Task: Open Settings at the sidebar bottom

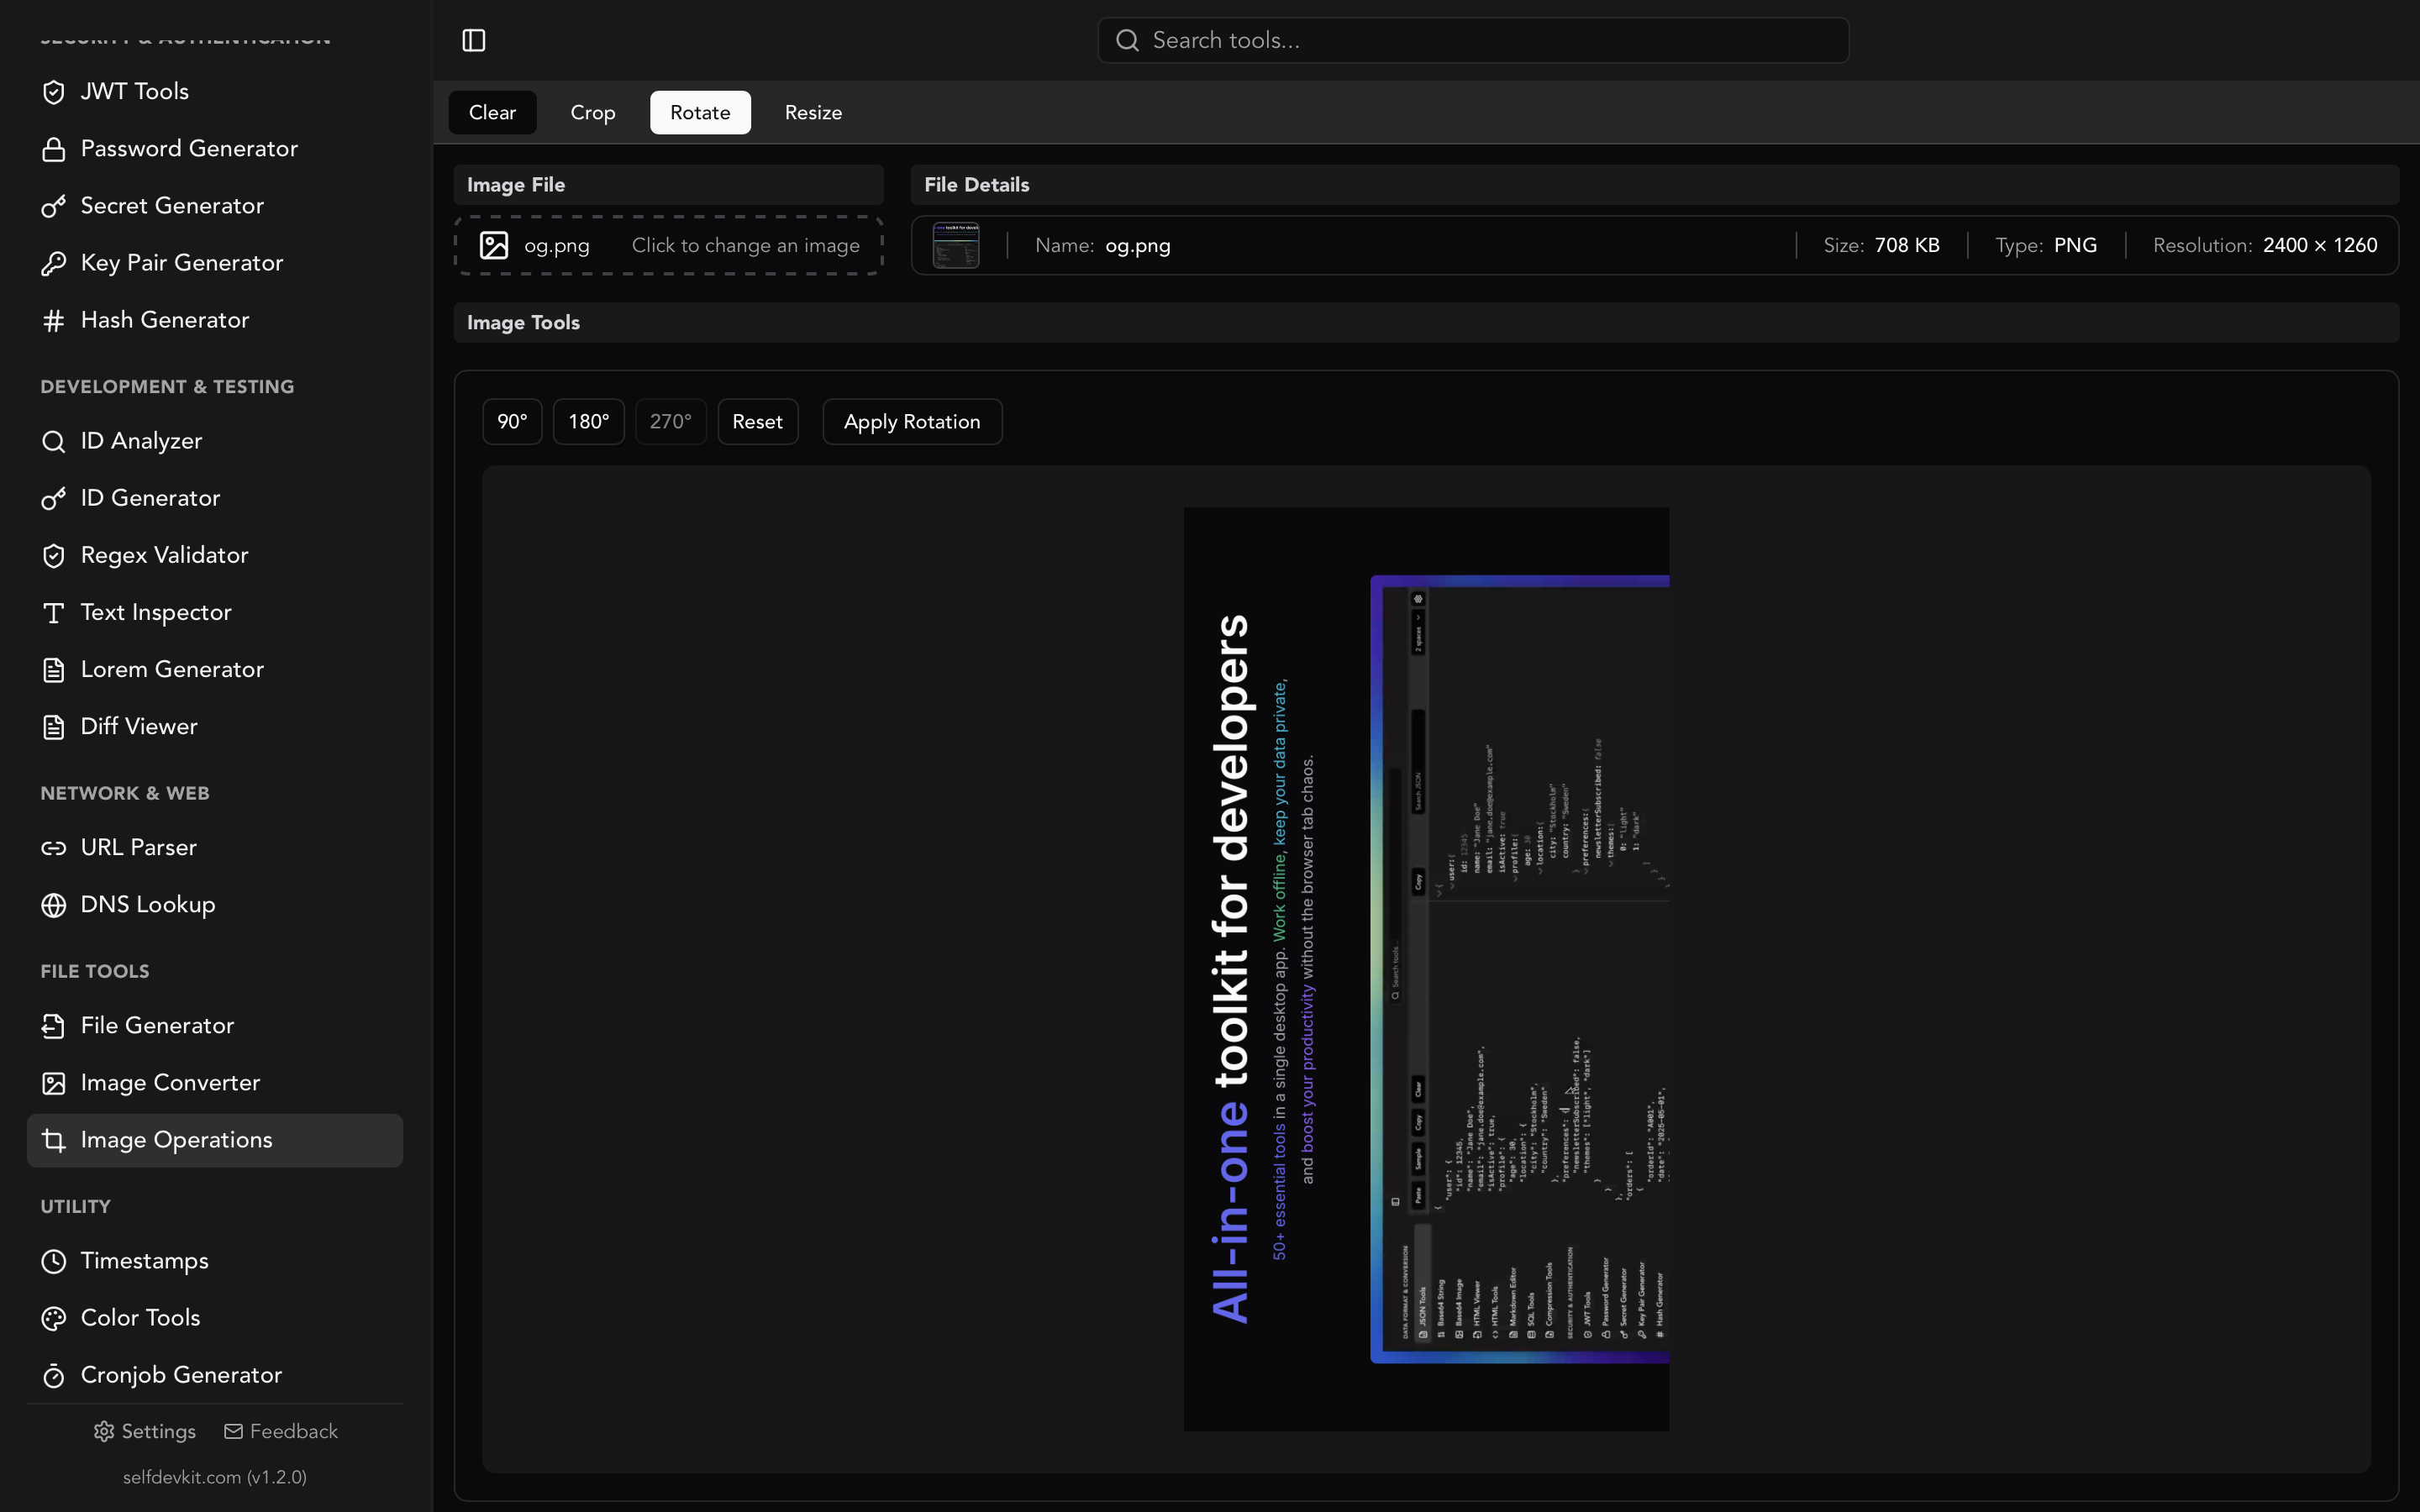Action: tap(145, 1431)
